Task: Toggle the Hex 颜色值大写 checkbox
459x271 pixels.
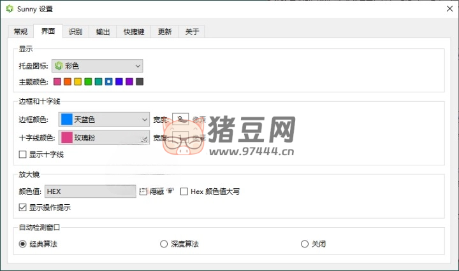Action: [x=185, y=191]
